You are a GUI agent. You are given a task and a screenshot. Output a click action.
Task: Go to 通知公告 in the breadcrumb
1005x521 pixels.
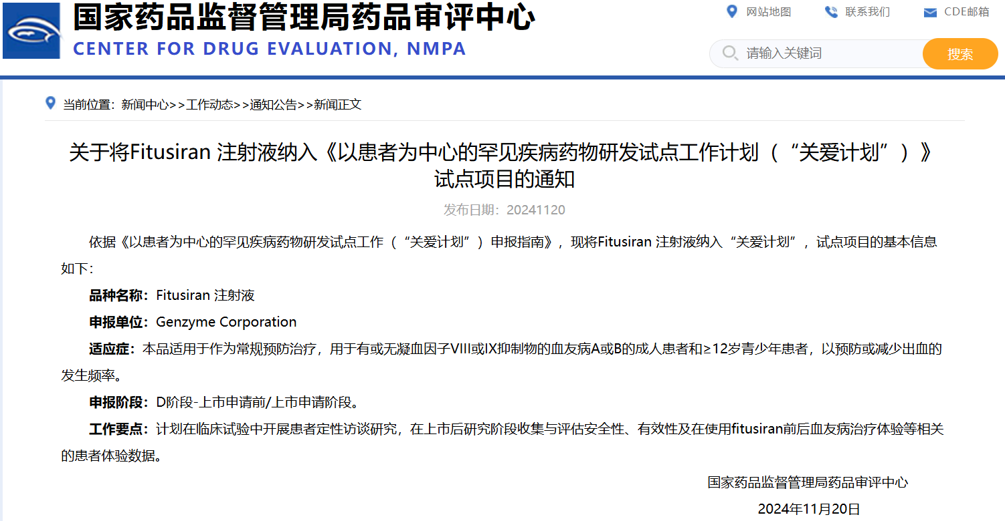tap(274, 104)
